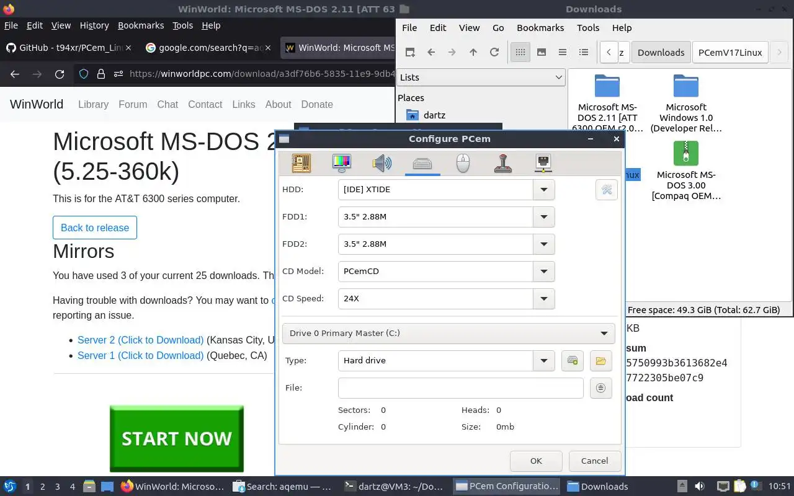The height and width of the screenshot is (496, 794).
Task: Click the Downloads path bar button
Action: point(661,52)
